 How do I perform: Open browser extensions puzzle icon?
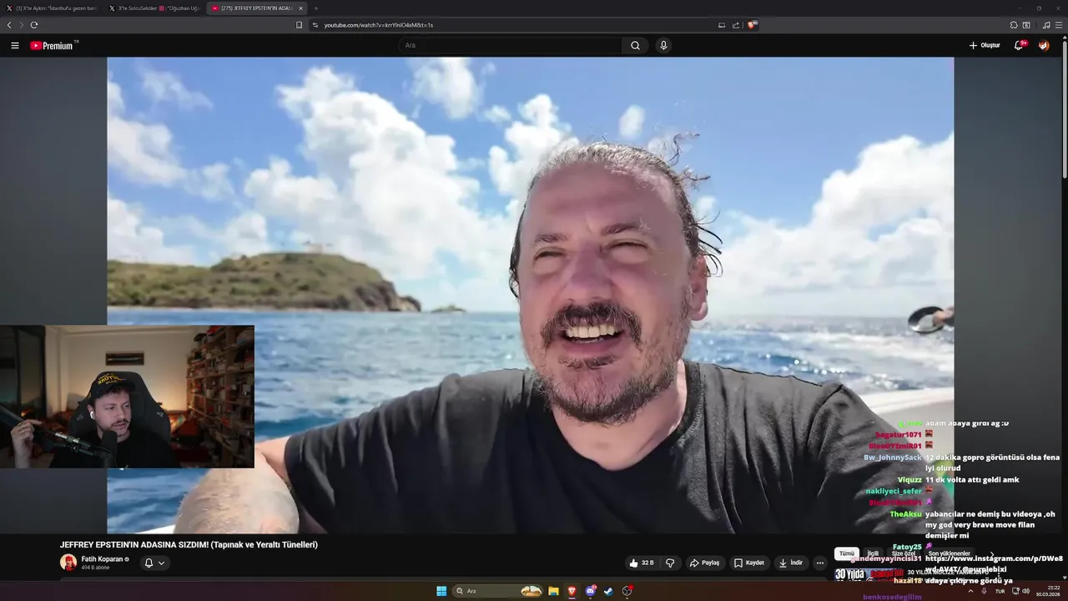pos(1014,25)
